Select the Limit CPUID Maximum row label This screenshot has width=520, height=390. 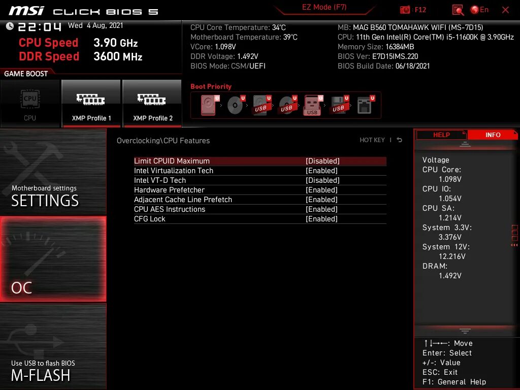coord(172,161)
